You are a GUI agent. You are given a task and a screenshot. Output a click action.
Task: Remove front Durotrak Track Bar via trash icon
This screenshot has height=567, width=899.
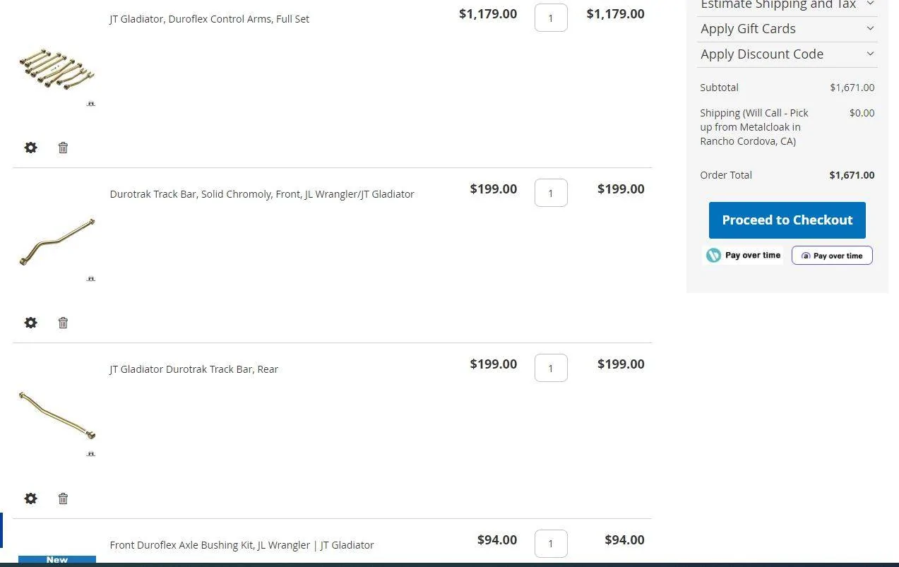pyautogui.click(x=63, y=323)
